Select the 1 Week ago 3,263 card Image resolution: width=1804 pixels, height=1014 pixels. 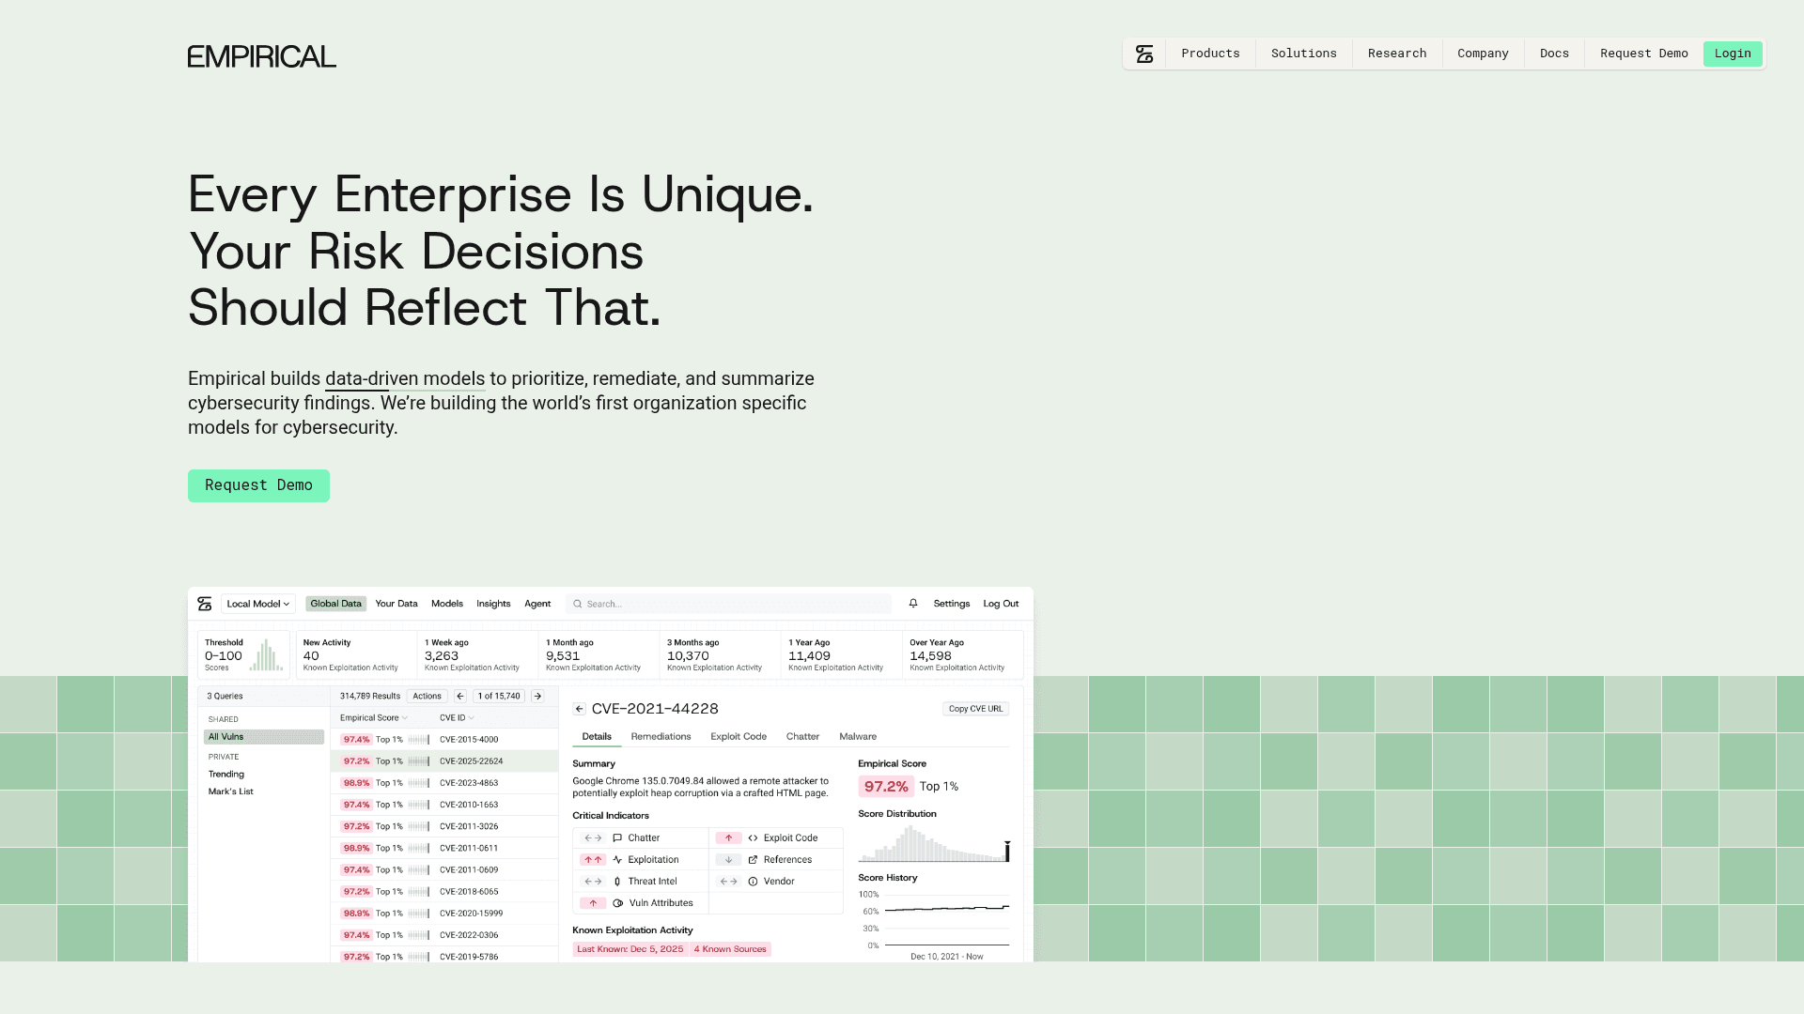[477, 654]
